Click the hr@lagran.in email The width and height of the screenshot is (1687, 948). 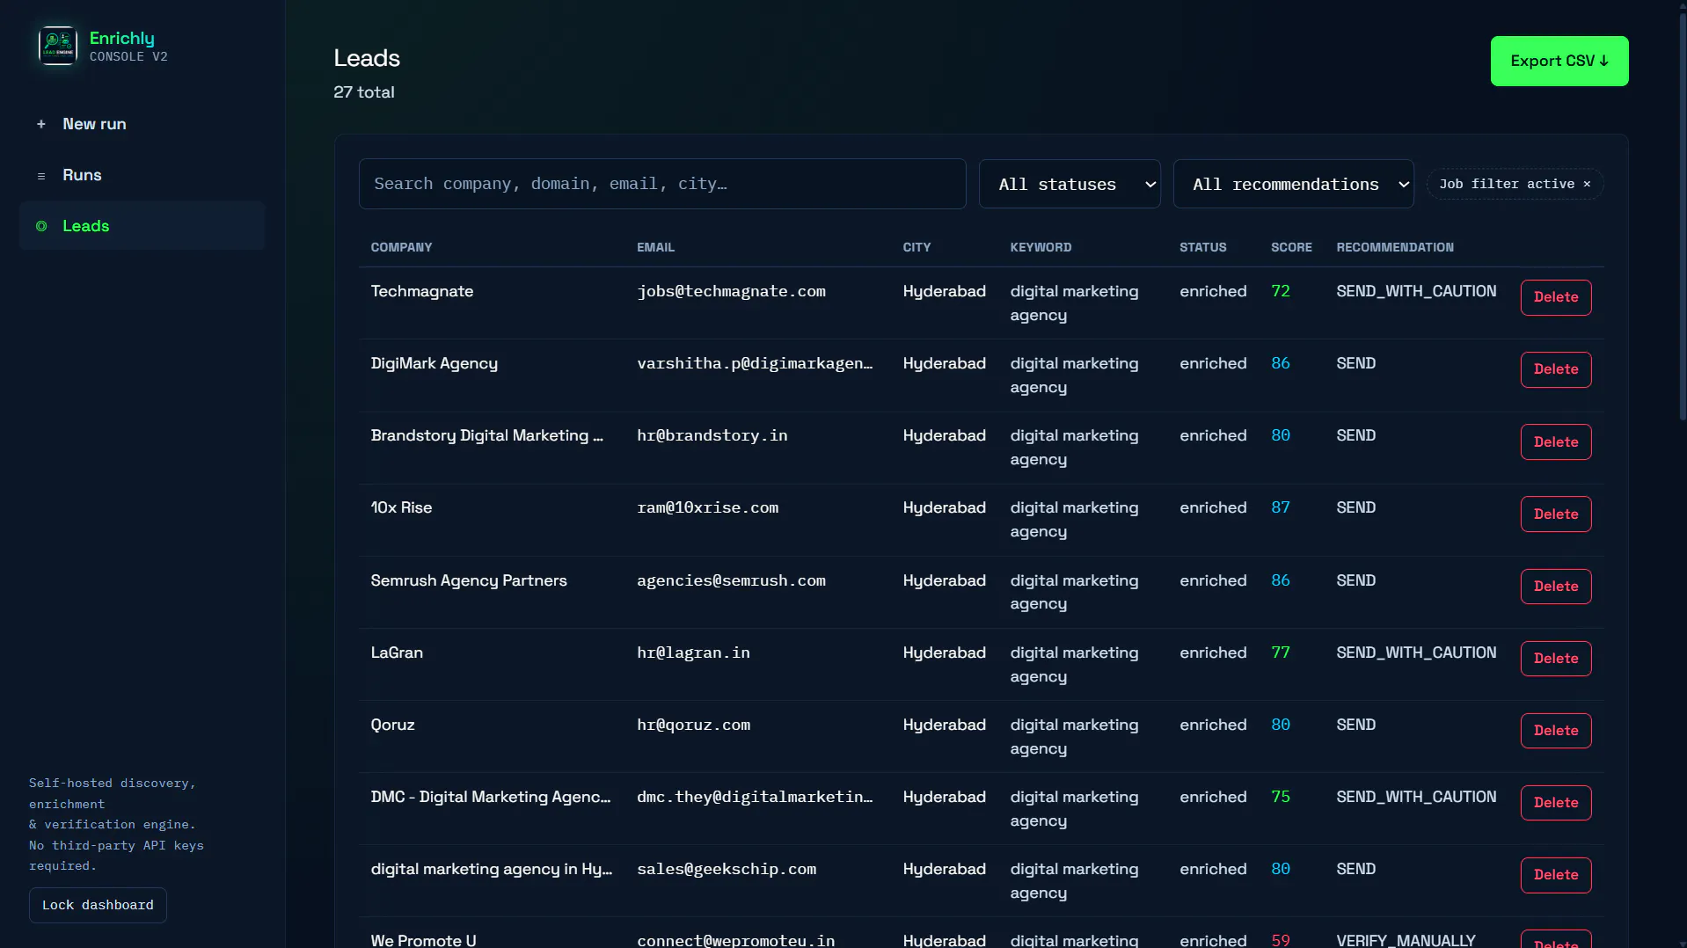pos(693,653)
